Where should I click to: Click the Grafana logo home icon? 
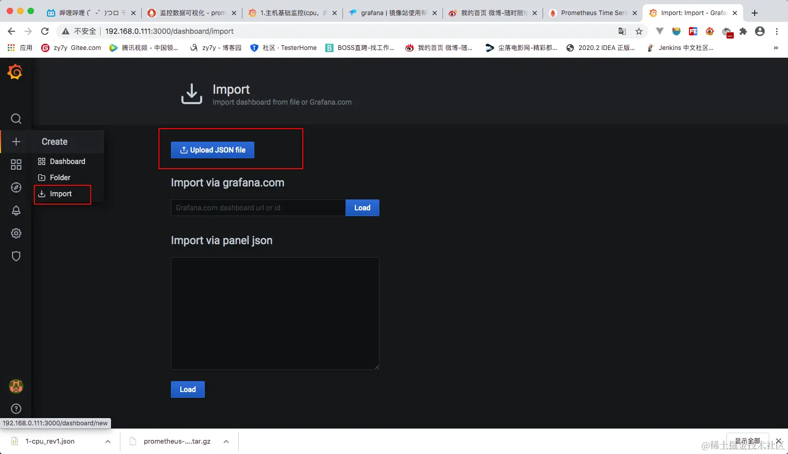click(x=15, y=72)
